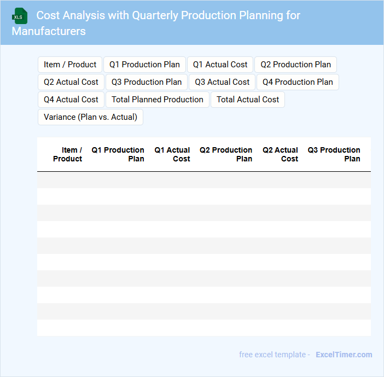384x377 pixels.
Task: Open the ExcelTimer.com link
Action: pos(344,355)
